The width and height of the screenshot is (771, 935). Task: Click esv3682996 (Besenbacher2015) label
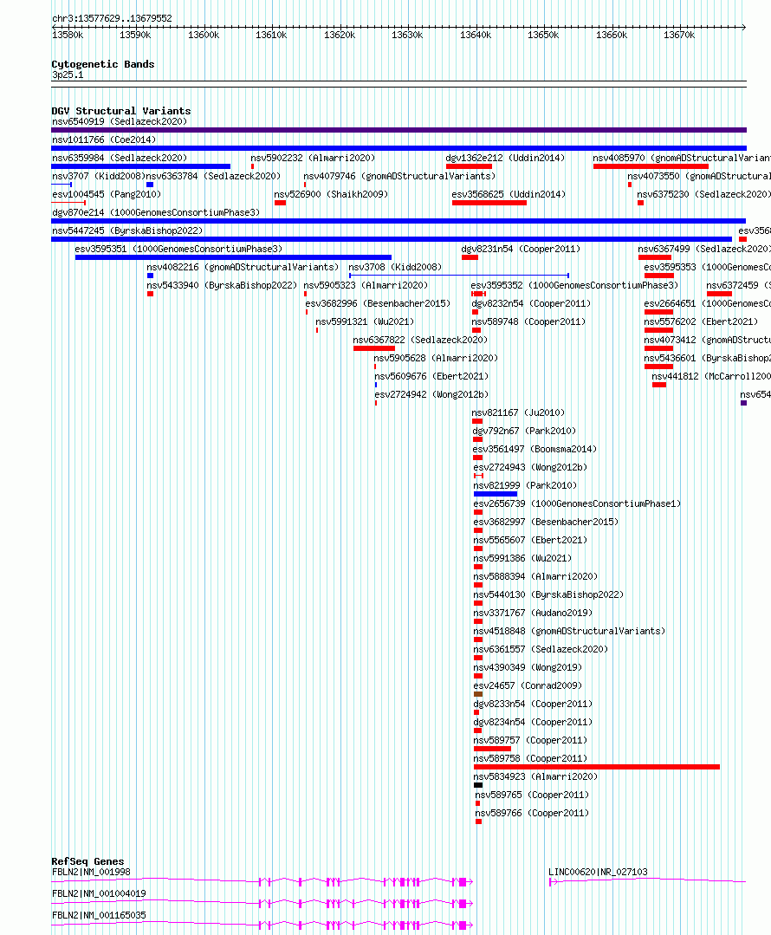[378, 303]
